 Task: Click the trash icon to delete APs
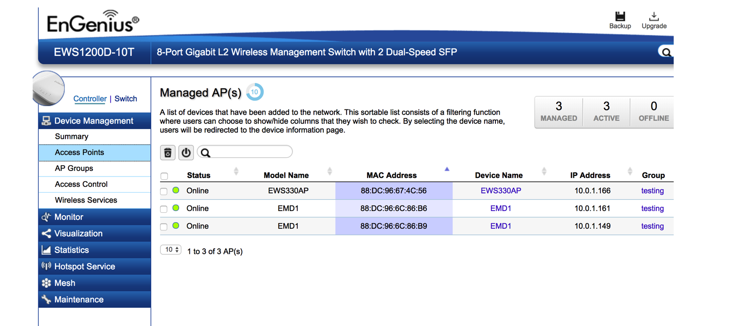click(168, 152)
